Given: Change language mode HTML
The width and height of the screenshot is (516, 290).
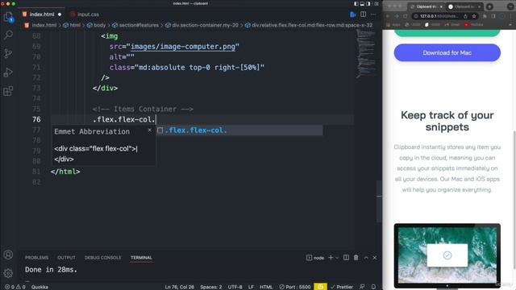Looking at the screenshot, I should (266, 287).
